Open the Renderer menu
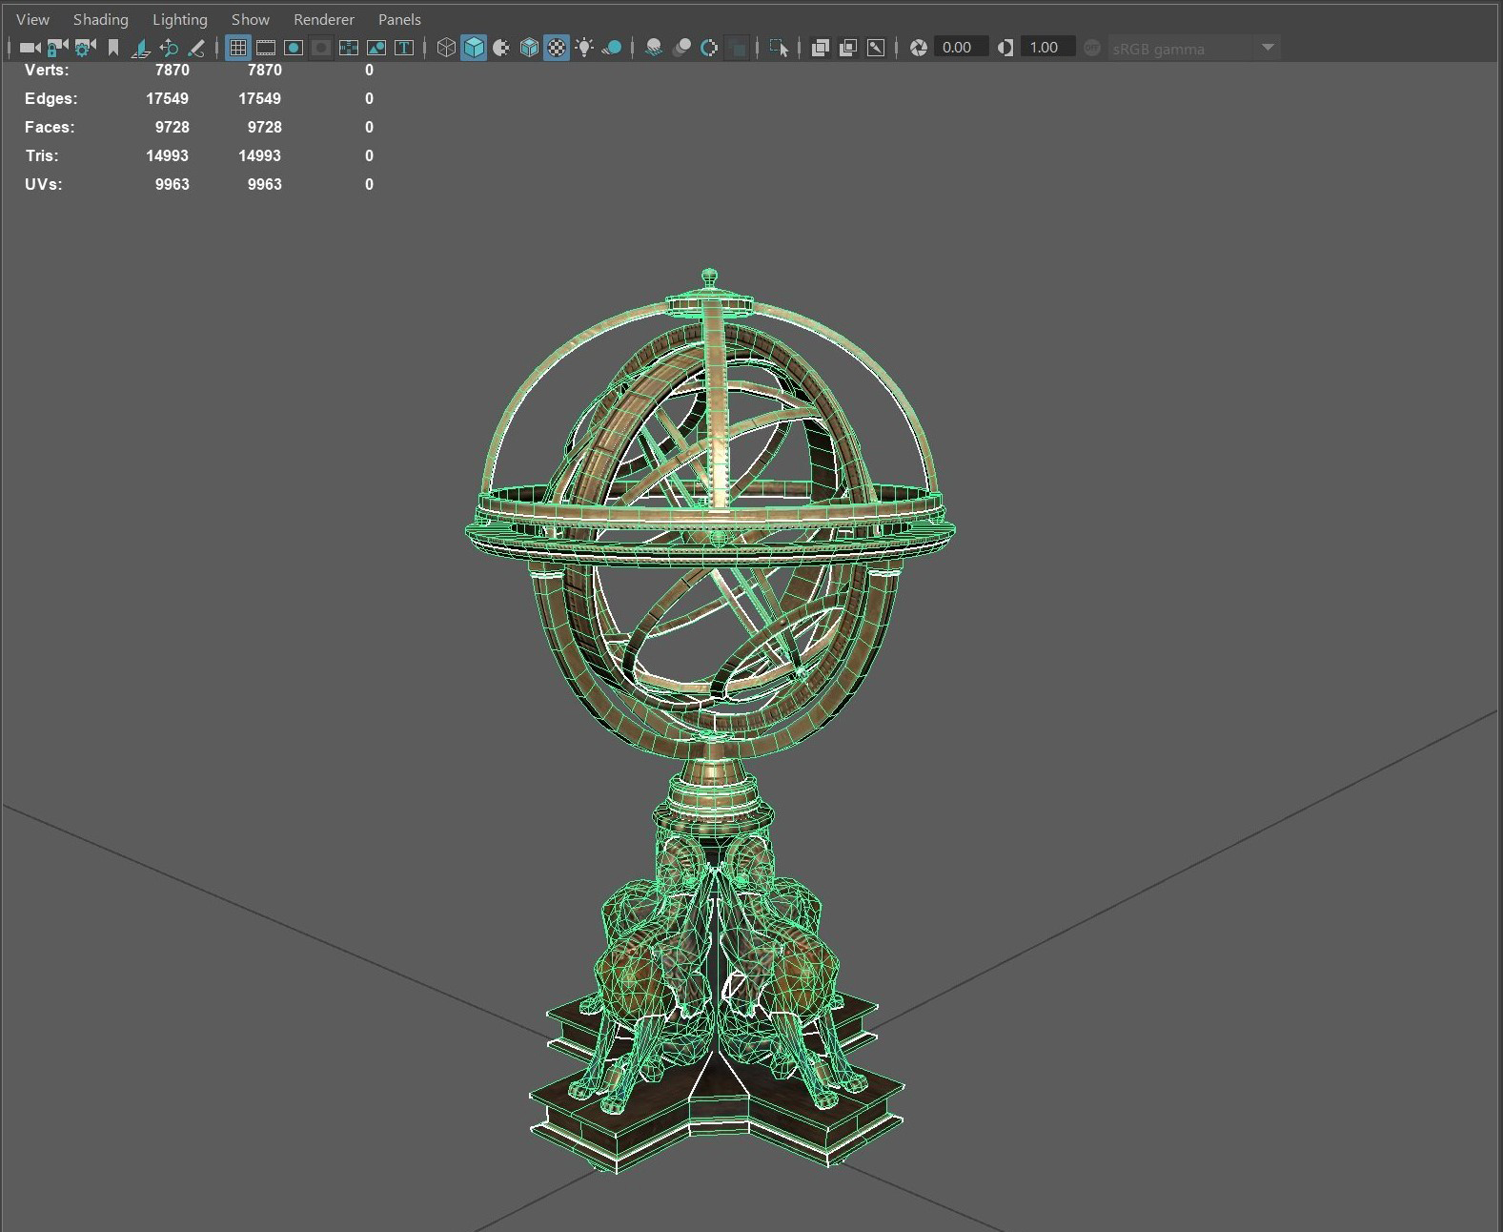This screenshot has height=1232, width=1503. pyautogui.click(x=323, y=19)
